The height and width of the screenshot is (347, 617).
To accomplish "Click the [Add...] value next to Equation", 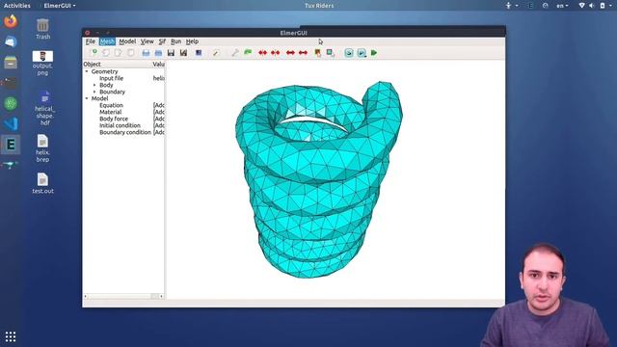I will (158, 105).
